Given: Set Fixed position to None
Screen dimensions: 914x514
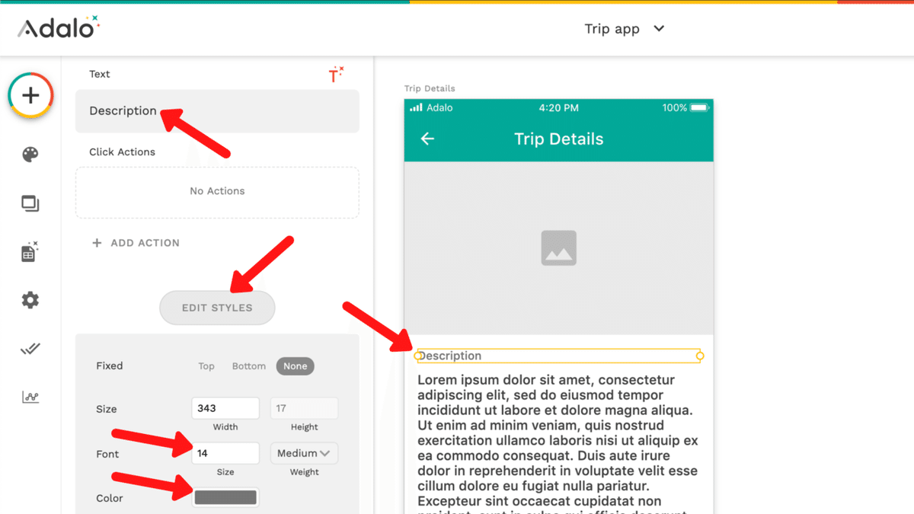Looking at the screenshot, I should [296, 366].
